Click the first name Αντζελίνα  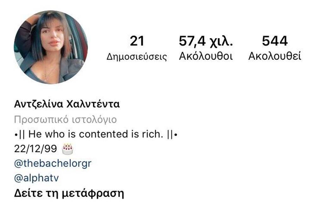point(38,104)
